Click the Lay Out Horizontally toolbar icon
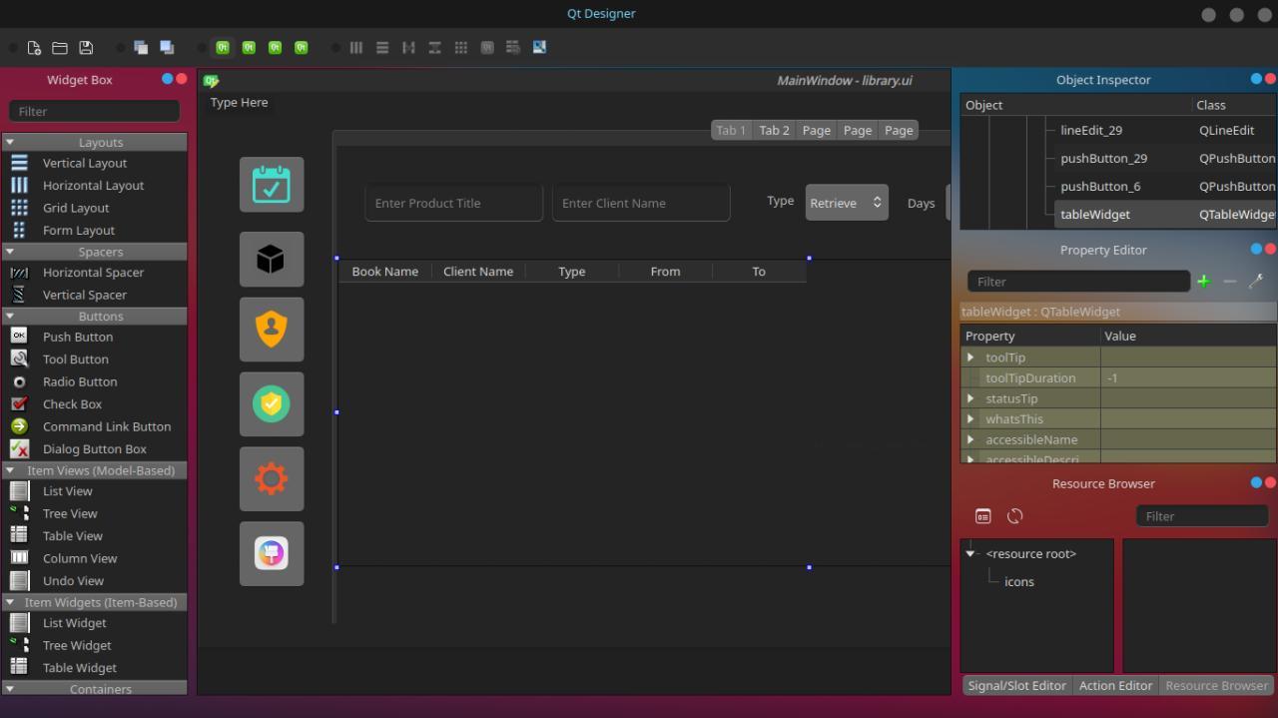The width and height of the screenshot is (1278, 718). tap(356, 47)
